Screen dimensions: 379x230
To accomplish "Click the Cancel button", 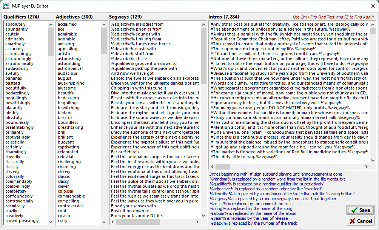I will (361, 221).
